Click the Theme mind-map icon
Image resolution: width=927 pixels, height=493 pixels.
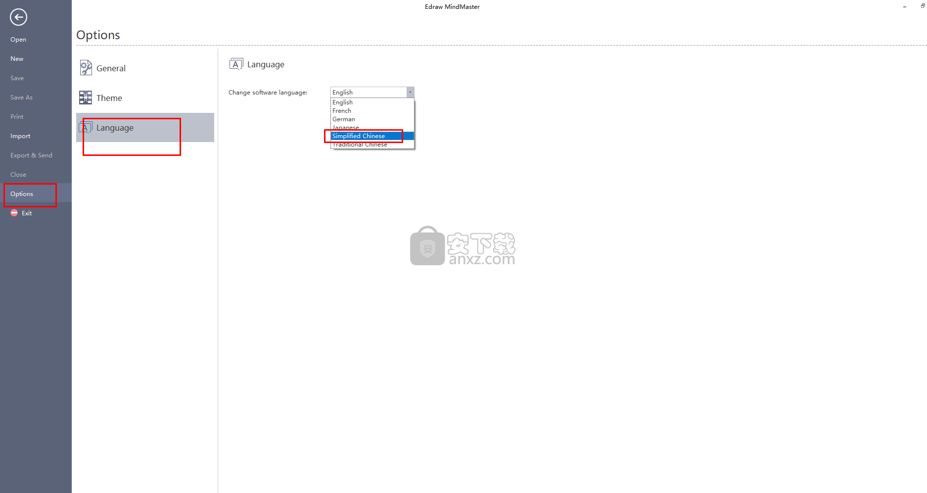click(x=86, y=98)
